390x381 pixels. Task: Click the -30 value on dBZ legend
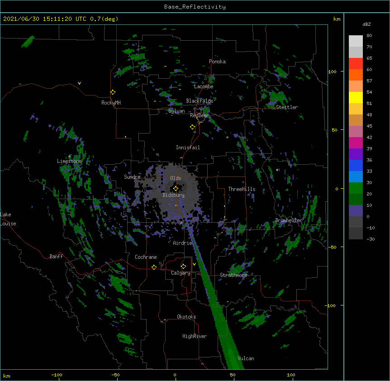(x=371, y=239)
